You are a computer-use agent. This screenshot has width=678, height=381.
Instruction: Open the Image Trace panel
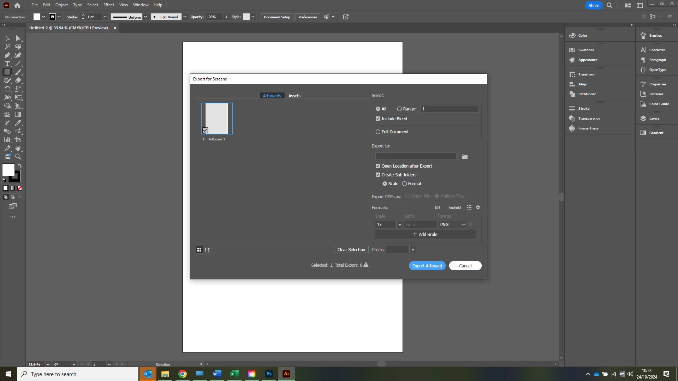588,128
